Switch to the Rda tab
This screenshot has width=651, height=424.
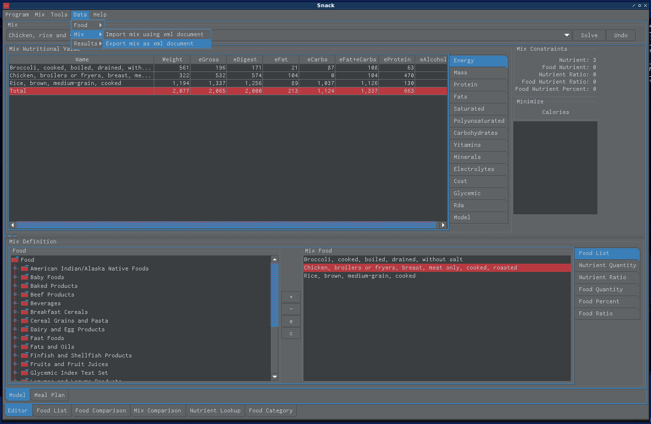[x=478, y=206]
